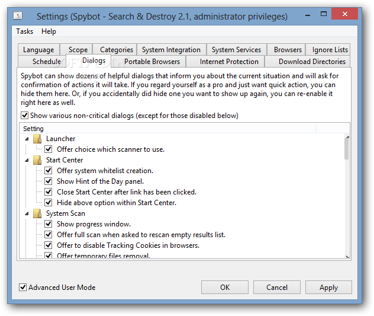
Task: Collapse the Launcher tree node
Action: [27, 139]
